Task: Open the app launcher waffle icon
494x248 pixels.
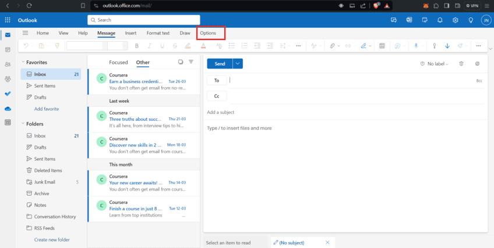Action: pos(8,20)
